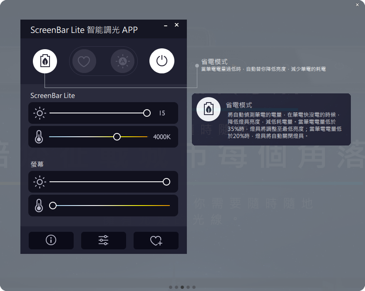The height and width of the screenshot is (291, 365).
Task: Enable the auto dimming mode button
Action: click(123, 61)
